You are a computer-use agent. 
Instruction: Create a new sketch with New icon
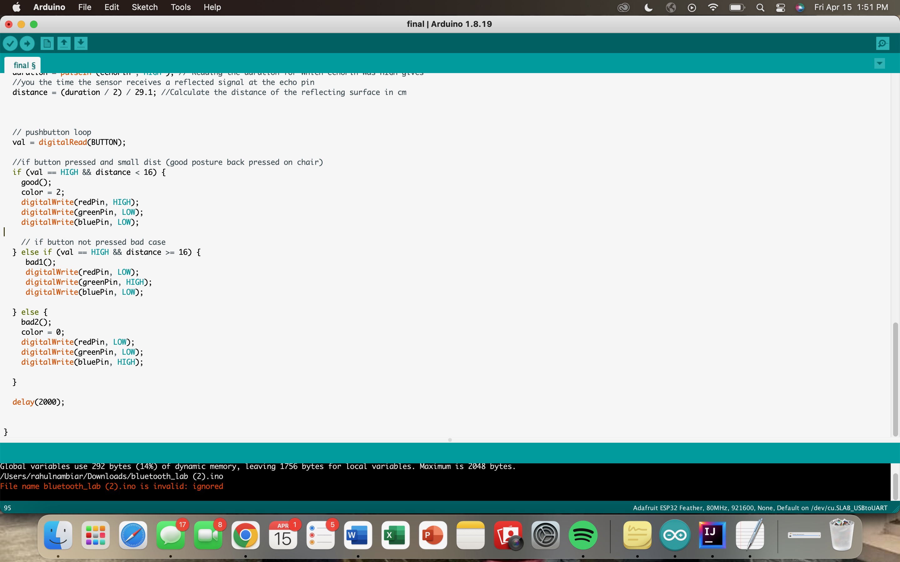47,43
